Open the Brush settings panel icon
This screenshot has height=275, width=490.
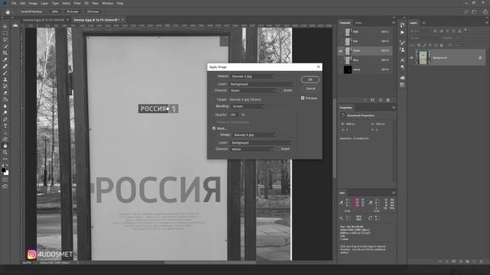click(x=402, y=43)
